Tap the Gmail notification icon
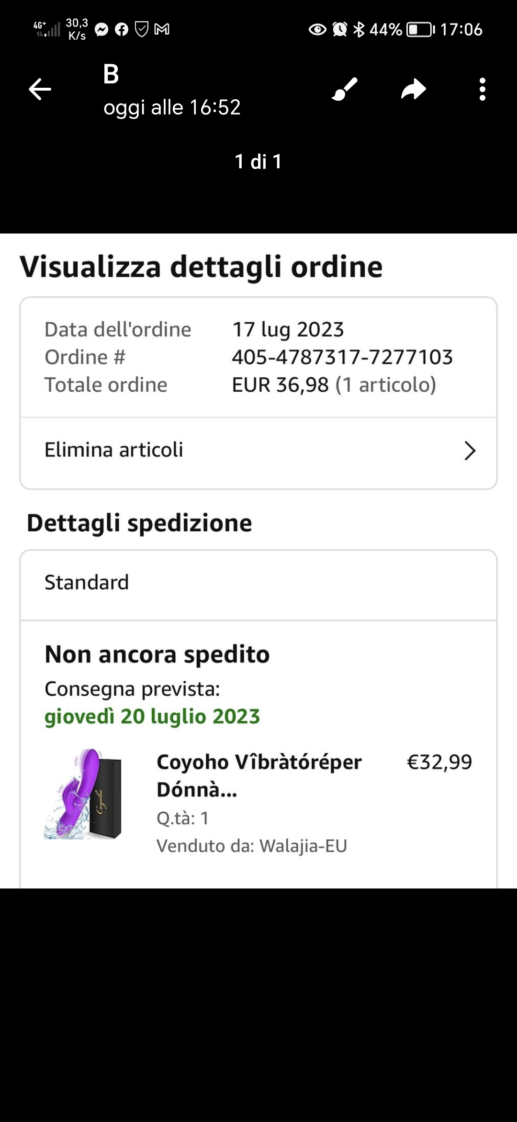Screen dimensions: 517x1122 coord(162,30)
